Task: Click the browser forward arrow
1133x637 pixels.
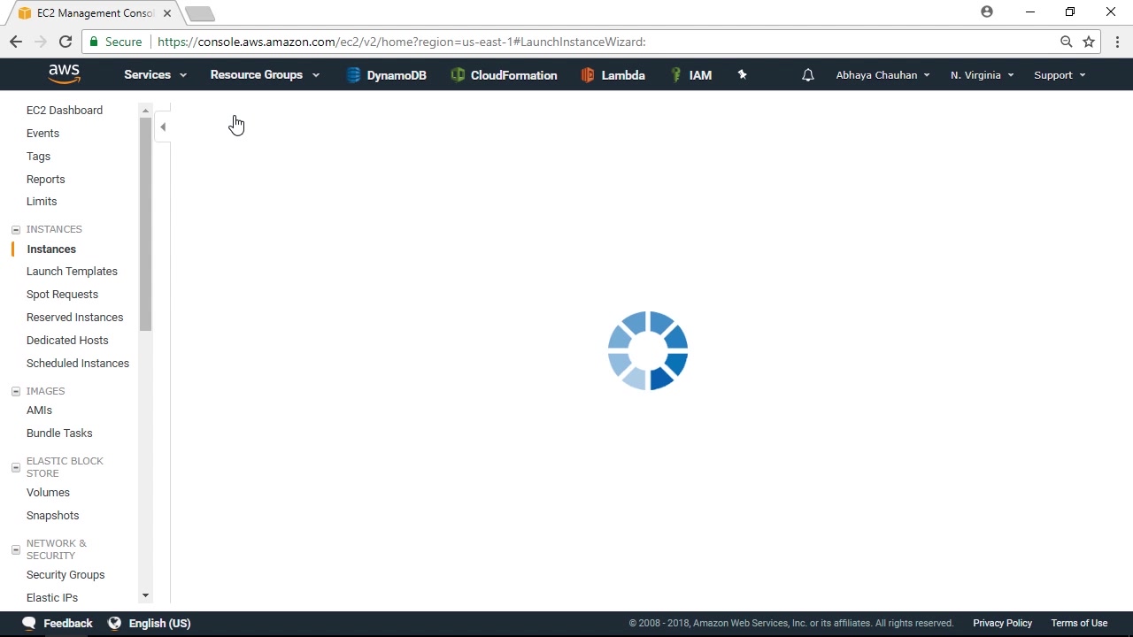Action: [41, 42]
